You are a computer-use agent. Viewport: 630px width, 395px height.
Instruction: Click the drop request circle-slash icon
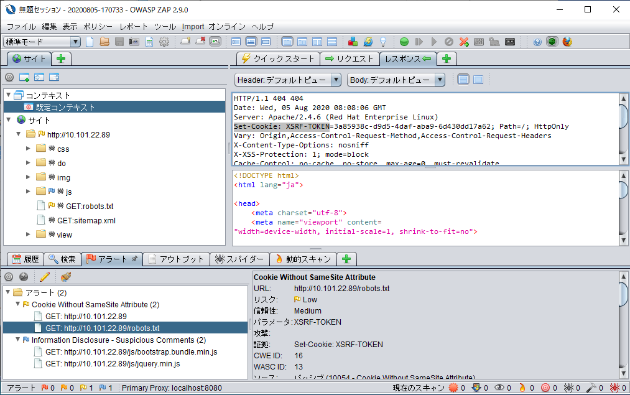(x=449, y=42)
